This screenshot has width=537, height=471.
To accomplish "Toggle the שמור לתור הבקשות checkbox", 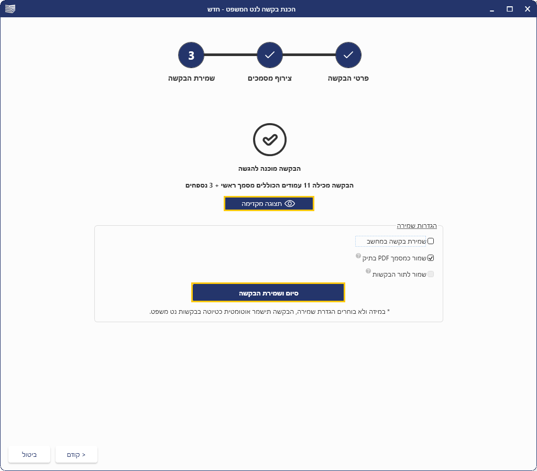I will pos(431,274).
